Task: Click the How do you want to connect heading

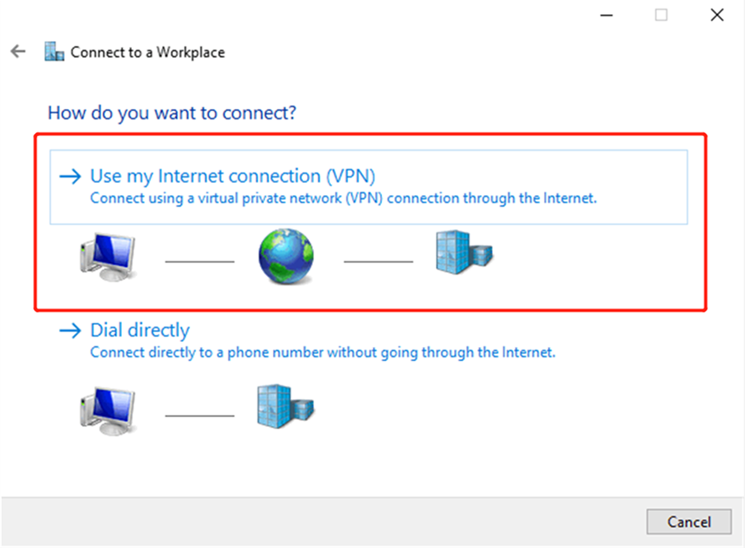Action: pos(171,113)
